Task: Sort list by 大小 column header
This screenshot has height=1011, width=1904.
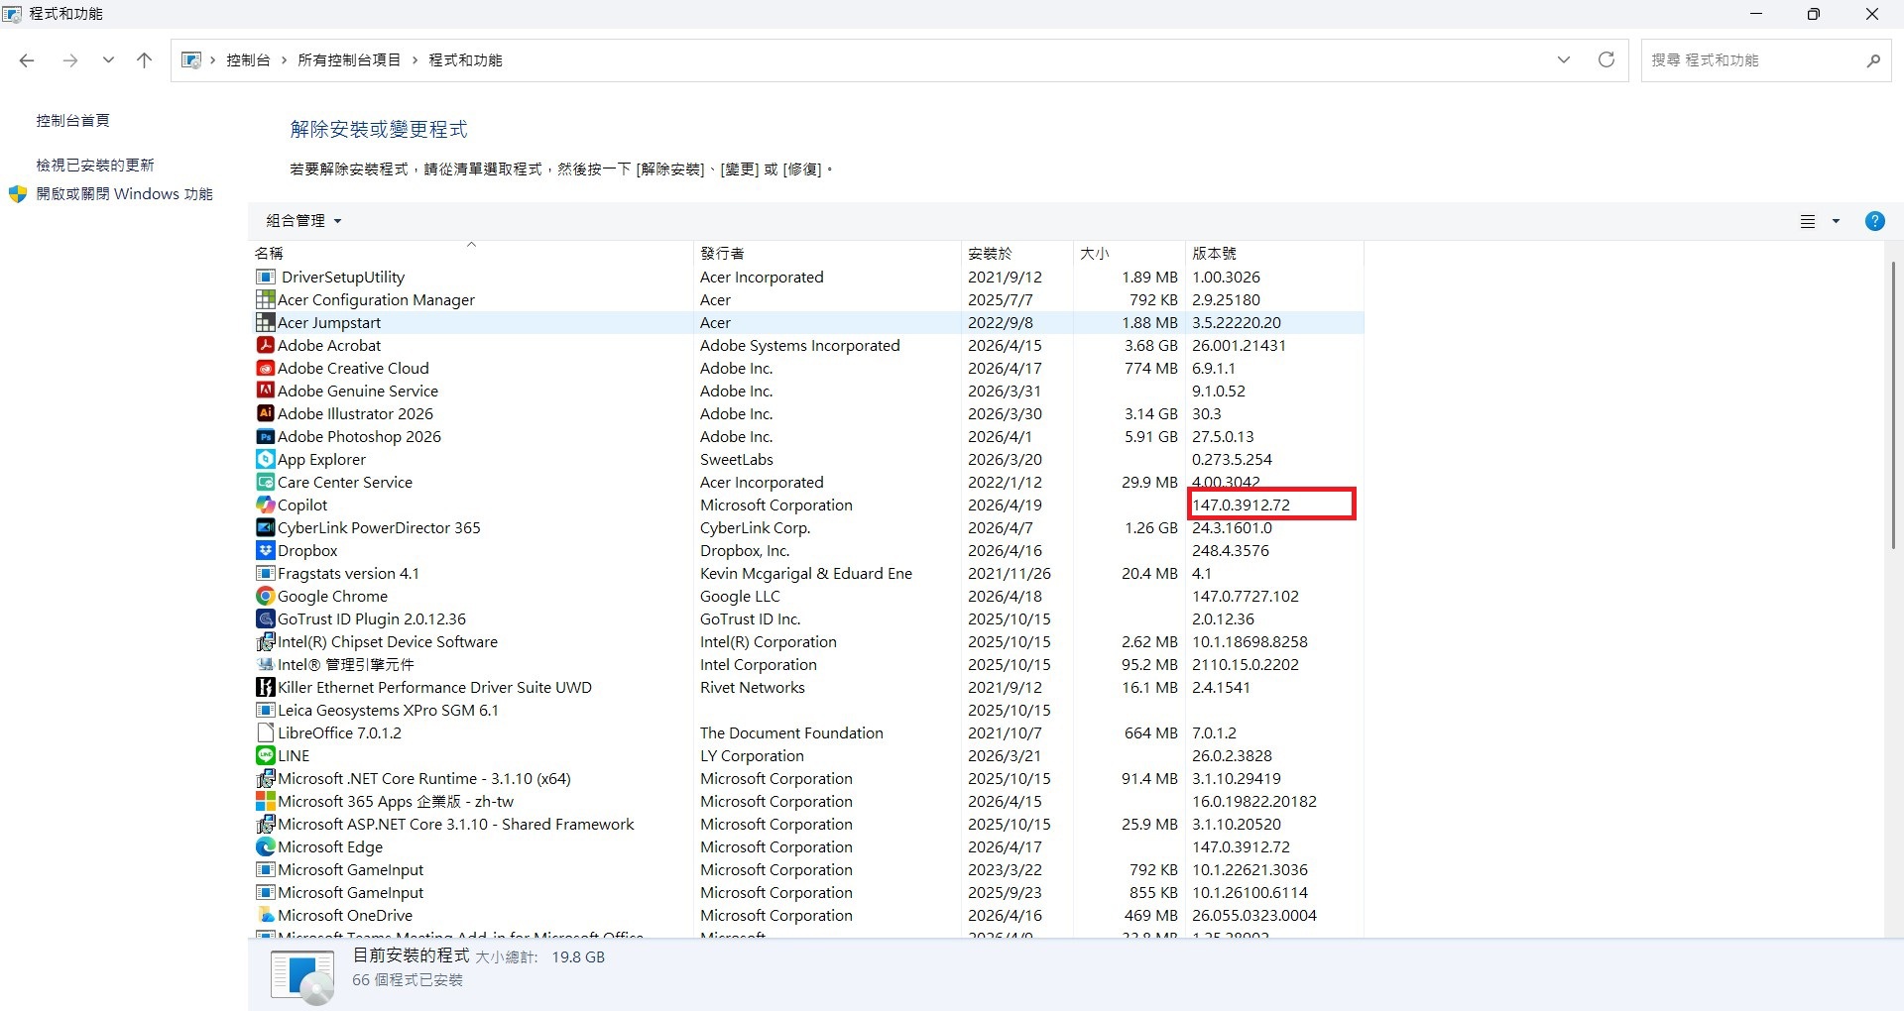Action: [x=1130, y=253]
